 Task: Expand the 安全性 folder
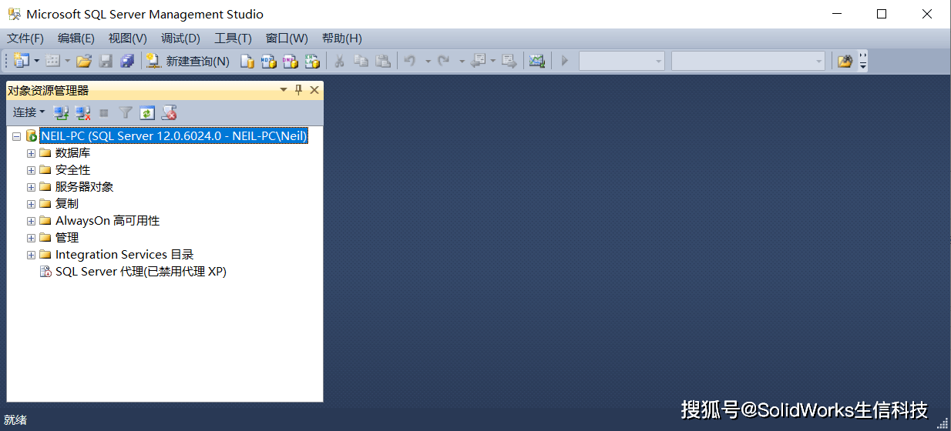click(x=31, y=170)
